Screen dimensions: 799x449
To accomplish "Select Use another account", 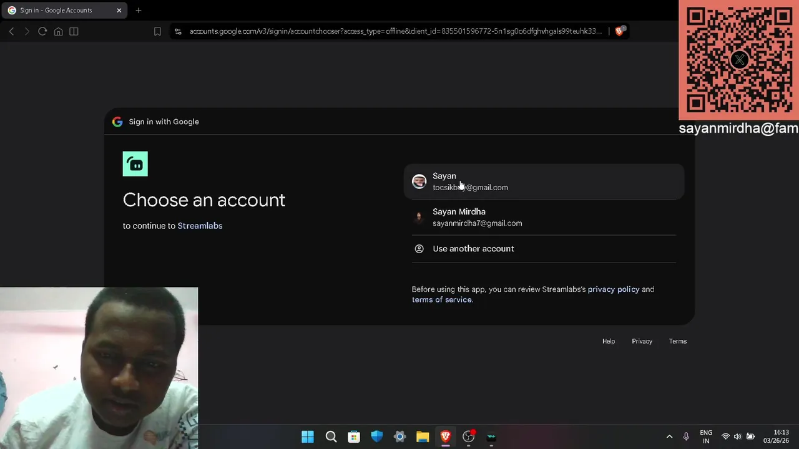I will [544, 249].
